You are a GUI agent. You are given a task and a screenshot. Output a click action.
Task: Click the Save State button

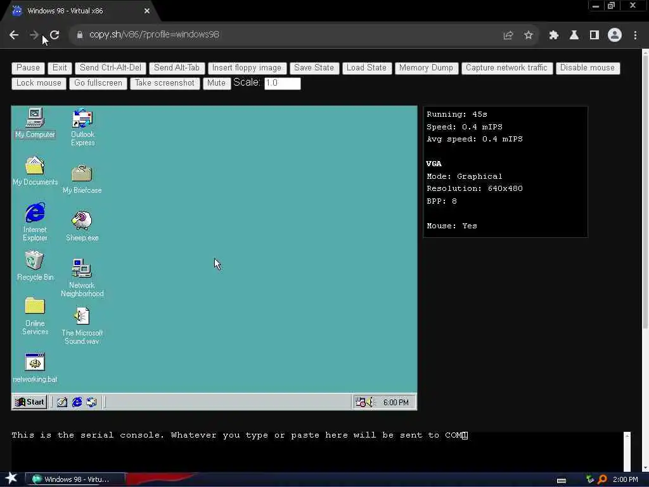pos(314,68)
